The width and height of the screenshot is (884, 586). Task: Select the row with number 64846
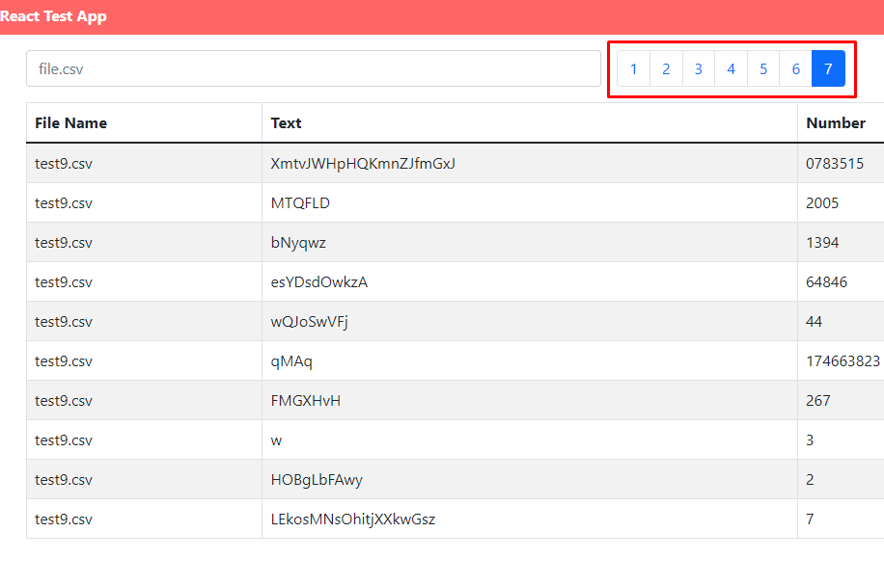(318, 281)
